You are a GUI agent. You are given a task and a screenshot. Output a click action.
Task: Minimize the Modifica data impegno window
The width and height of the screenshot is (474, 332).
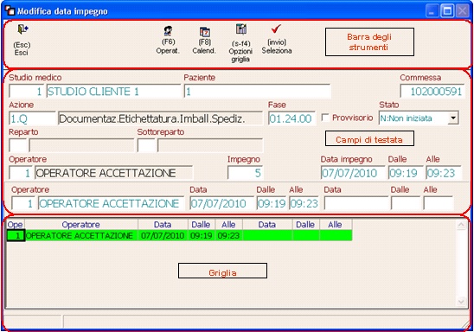coord(432,11)
